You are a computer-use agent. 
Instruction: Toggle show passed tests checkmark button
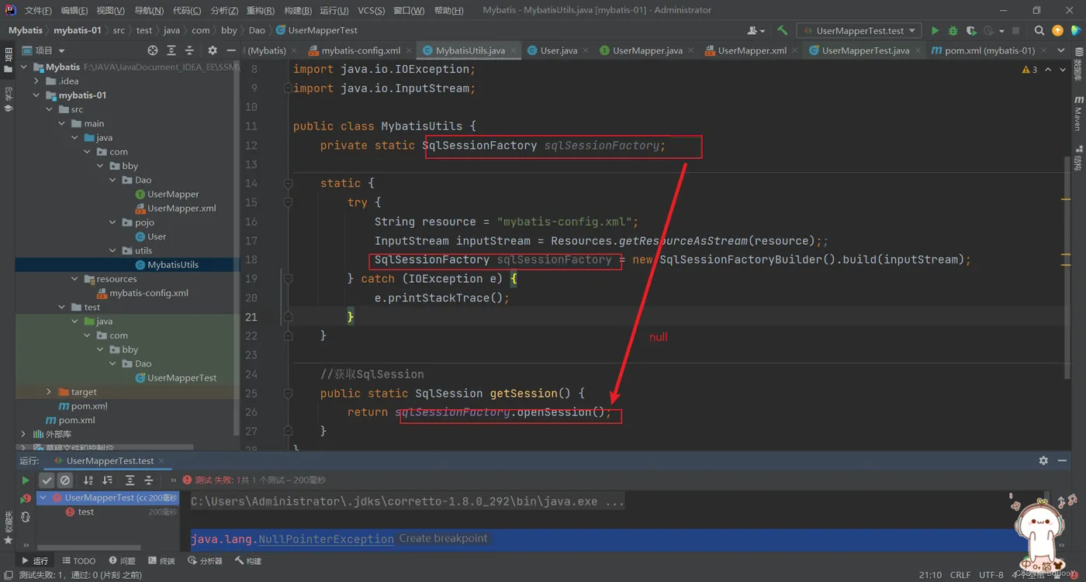tap(47, 480)
